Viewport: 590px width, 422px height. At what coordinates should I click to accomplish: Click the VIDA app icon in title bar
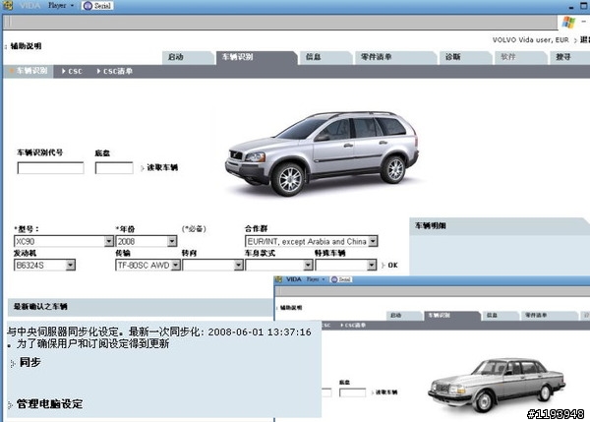pyautogui.click(x=8, y=6)
